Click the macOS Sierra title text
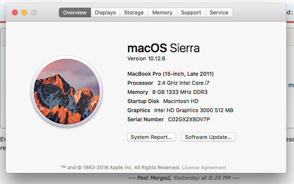The image size is (294, 184). (x=163, y=48)
